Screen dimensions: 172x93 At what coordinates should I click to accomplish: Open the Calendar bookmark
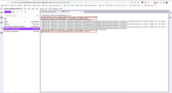(80, 5)
